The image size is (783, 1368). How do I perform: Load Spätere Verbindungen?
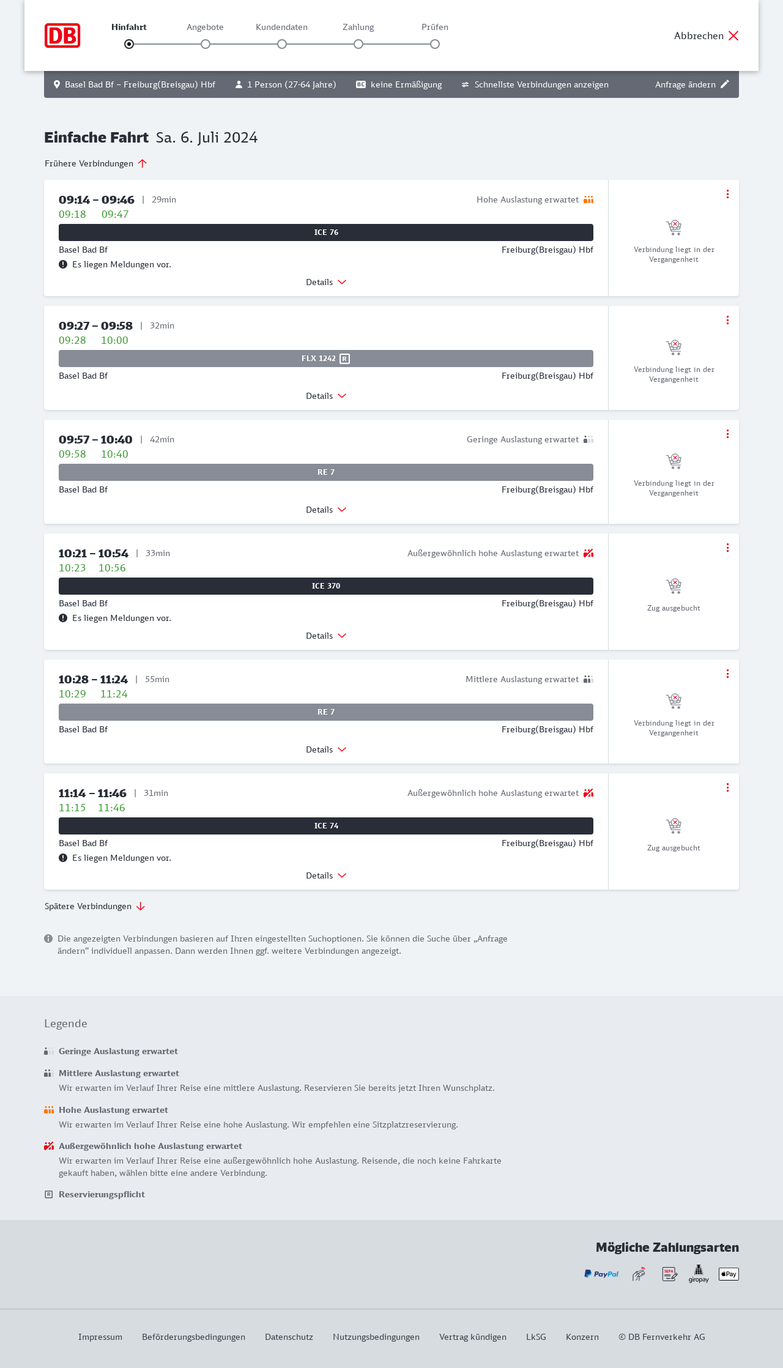pos(95,906)
